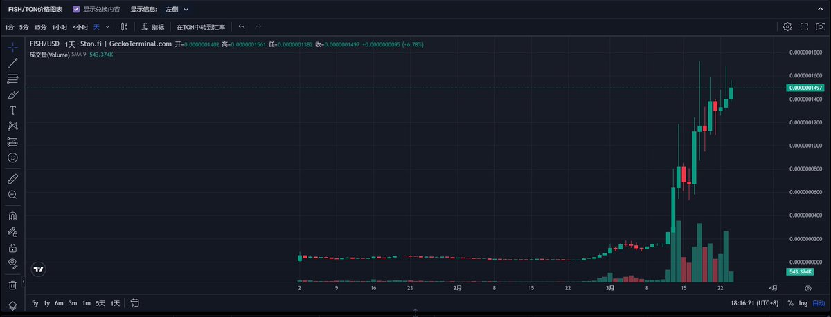
Task: Change the candlestick chart style
Action: tap(125, 27)
